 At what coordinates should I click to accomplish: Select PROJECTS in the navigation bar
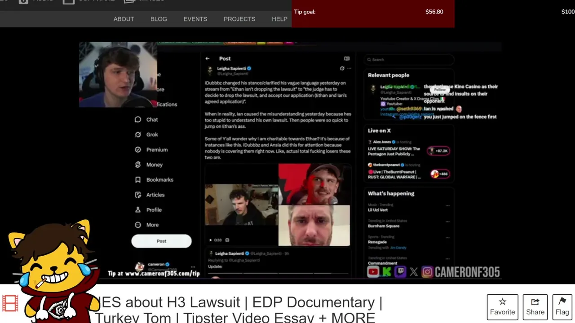pyautogui.click(x=239, y=19)
